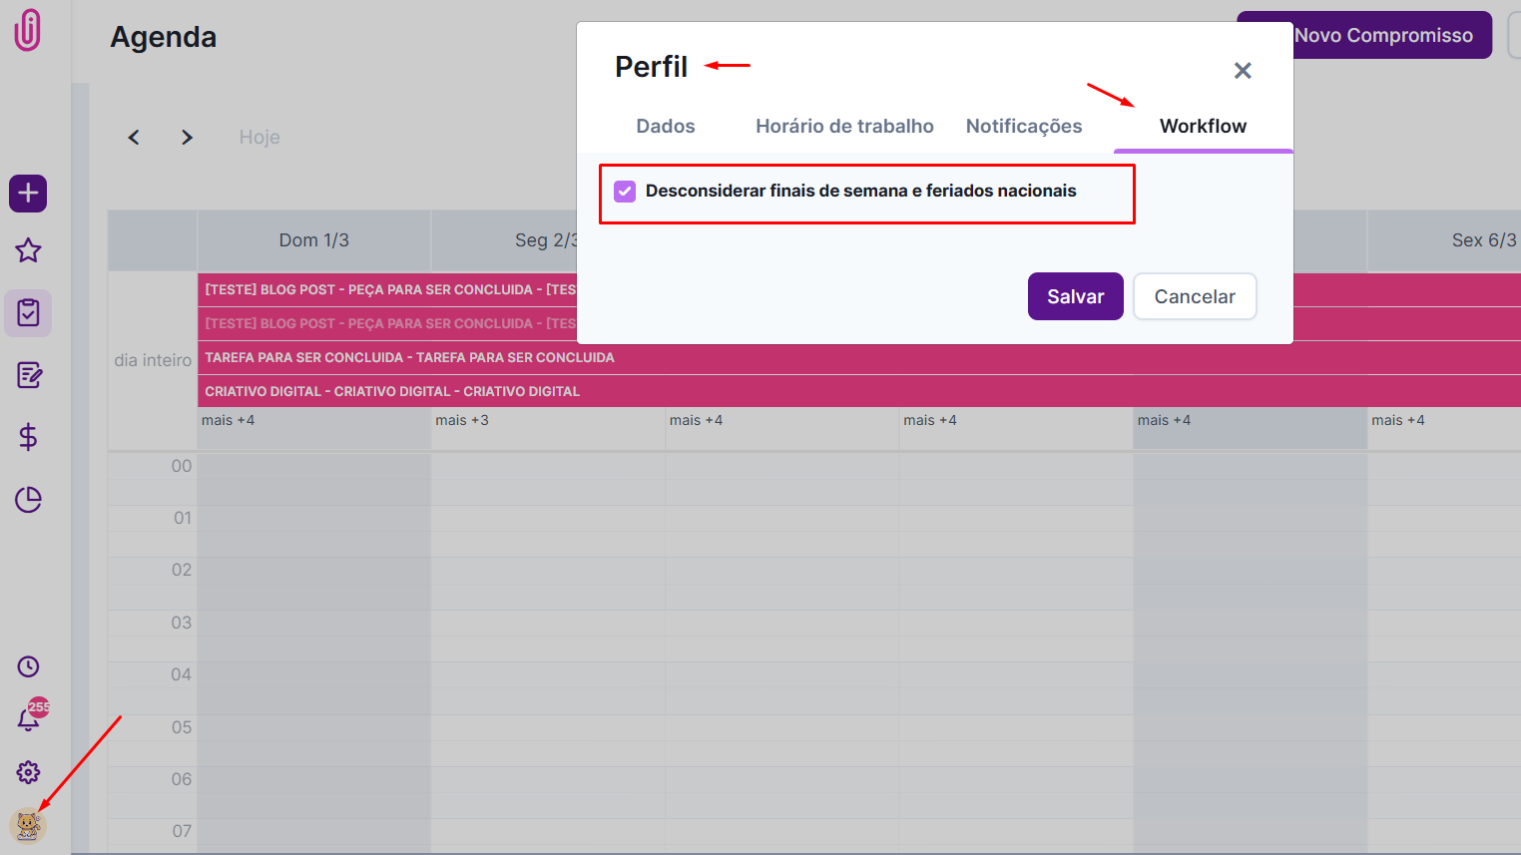Open the settings gear icon in sidebar
Image resolution: width=1521 pixels, height=855 pixels.
pyautogui.click(x=28, y=772)
